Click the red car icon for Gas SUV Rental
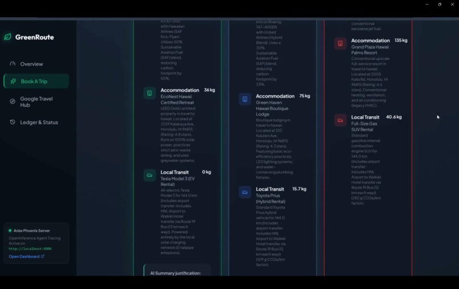 tap(341, 120)
